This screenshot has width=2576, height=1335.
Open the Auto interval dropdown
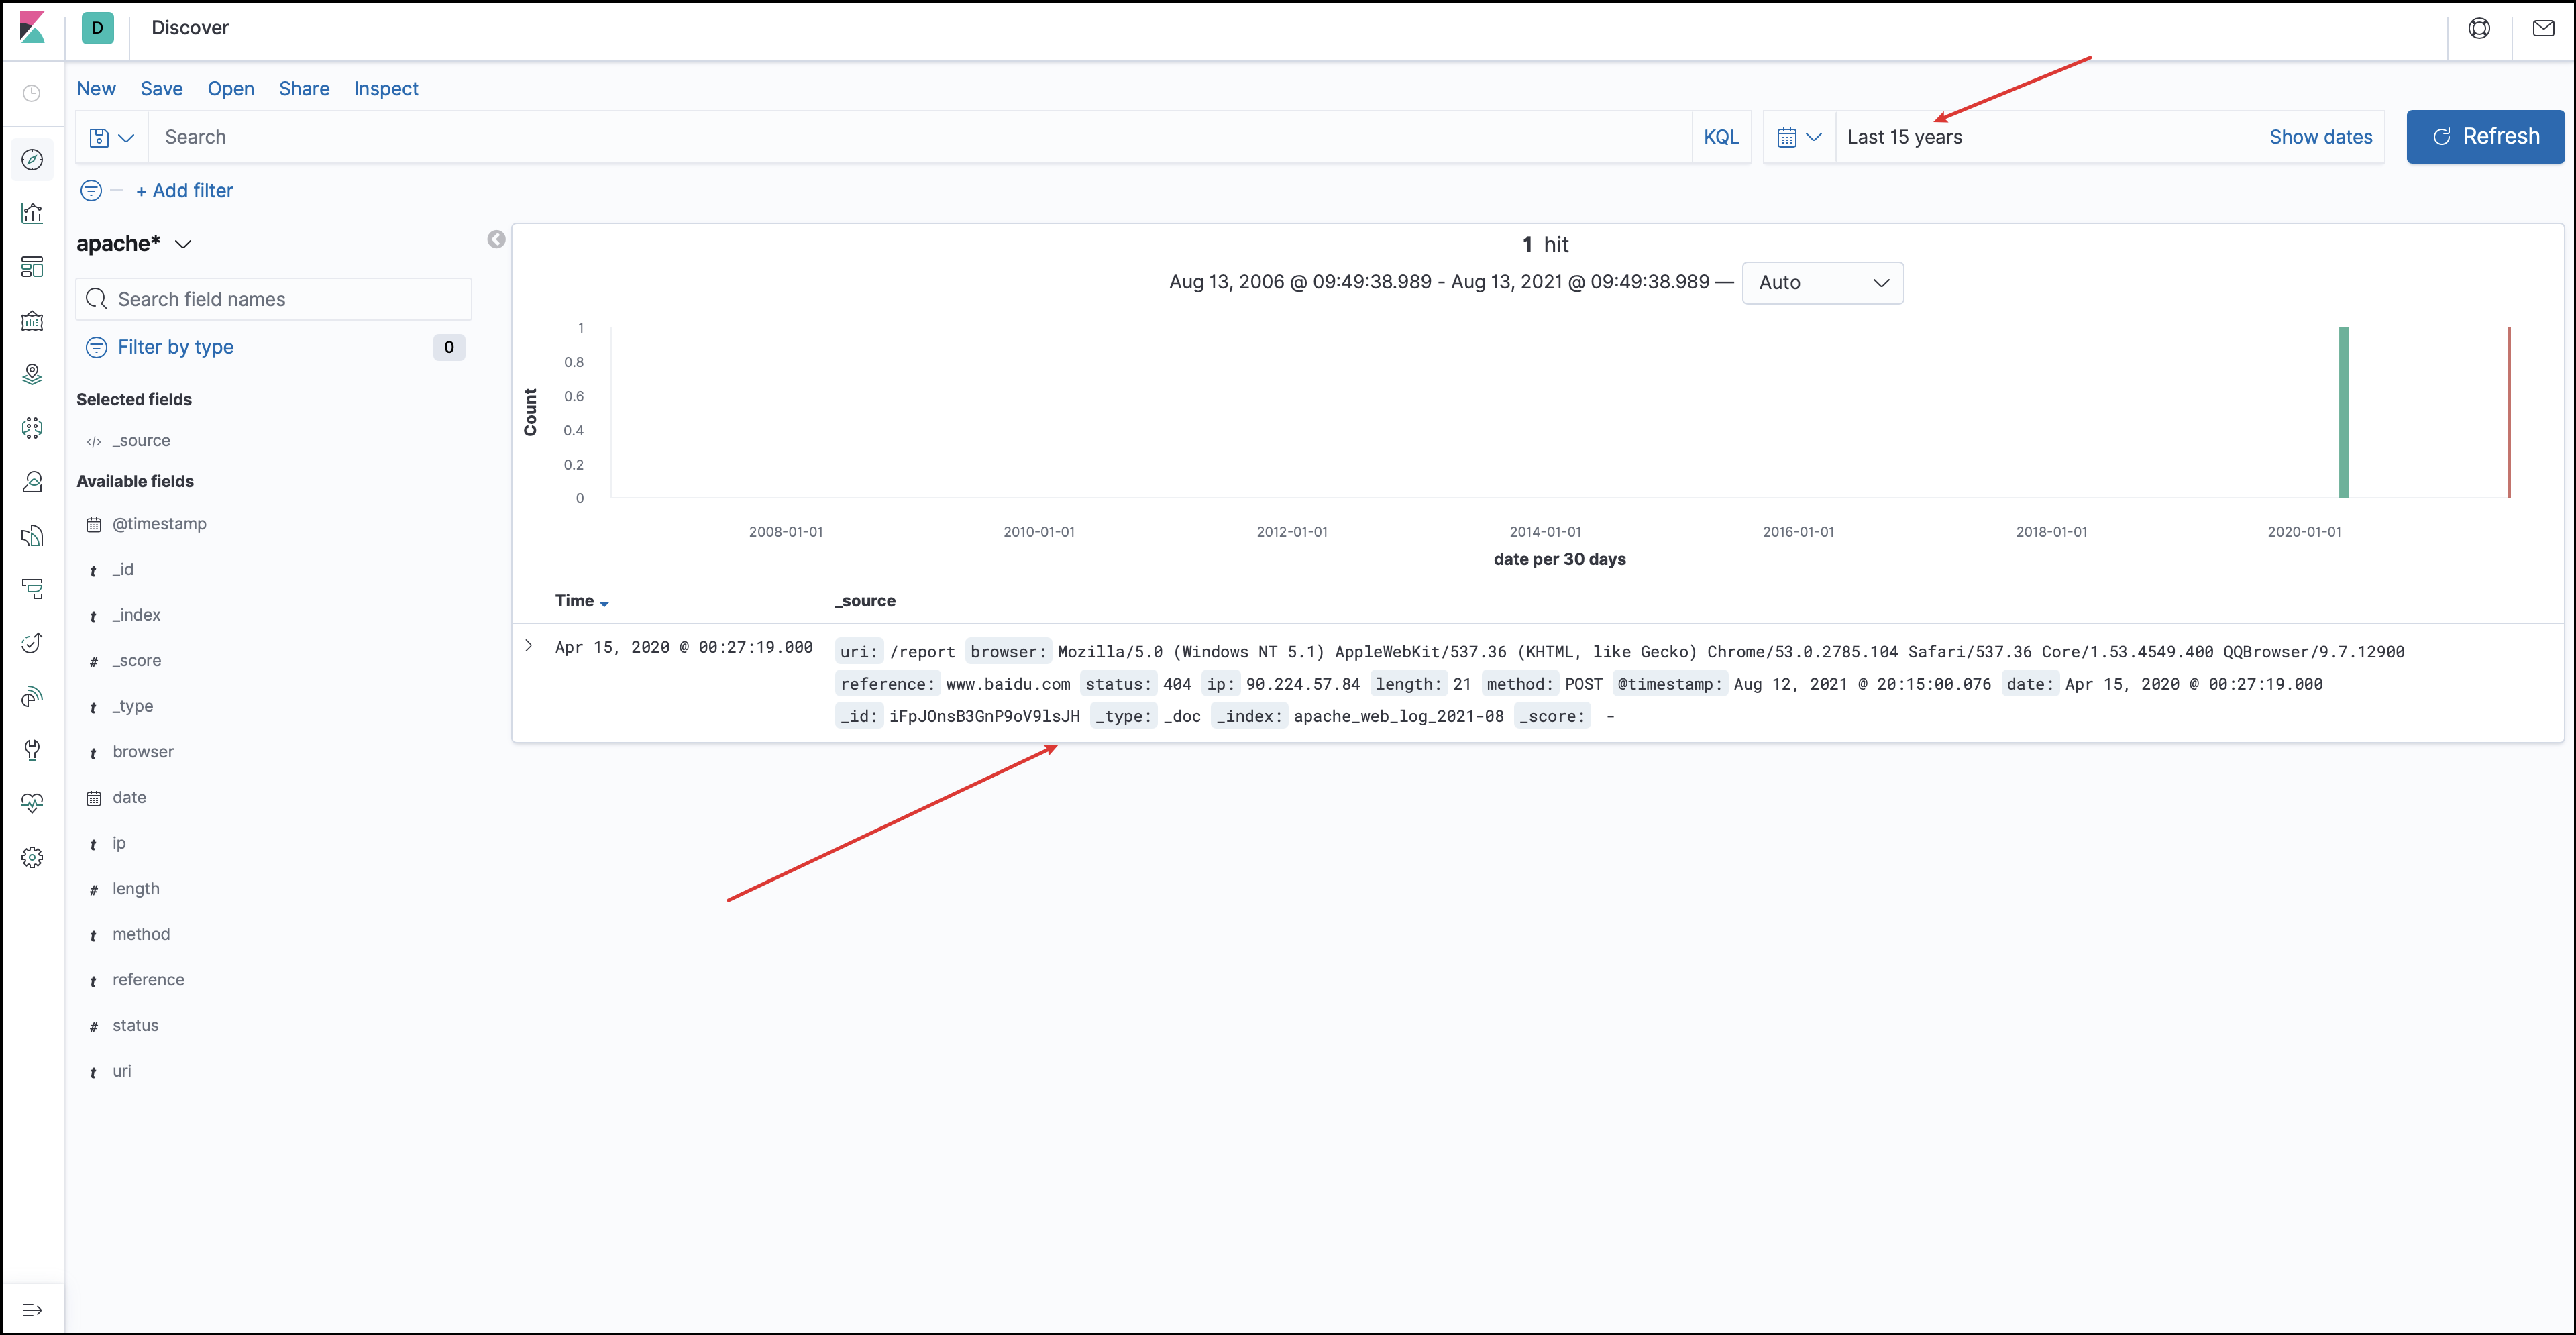point(1822,283)
